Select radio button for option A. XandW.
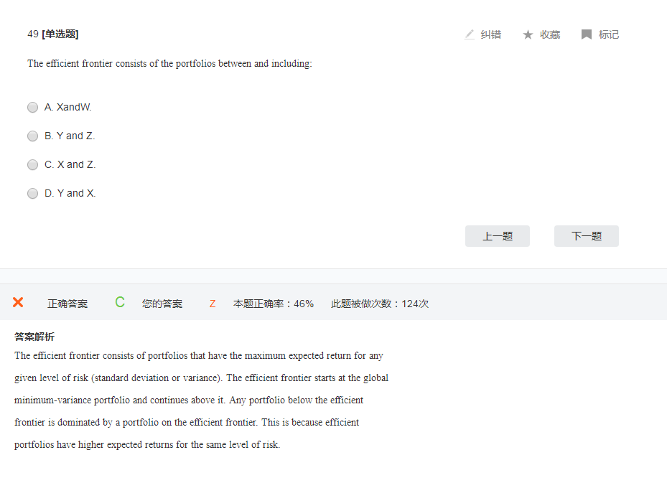Screen dimensions: 667x483 click(x=32, y=107)
